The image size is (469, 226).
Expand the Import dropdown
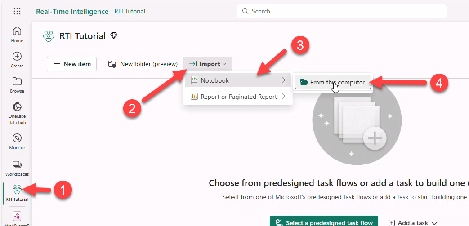[x=208, y=64]
